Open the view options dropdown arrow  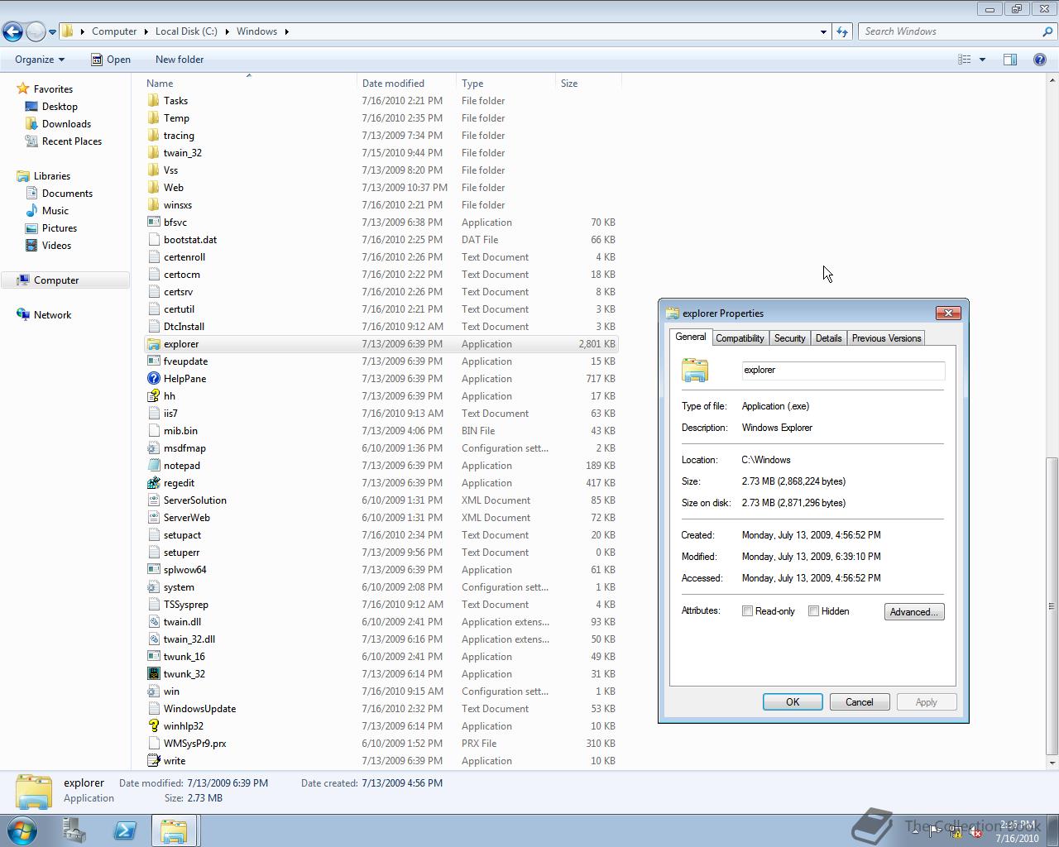coord(982,60)
